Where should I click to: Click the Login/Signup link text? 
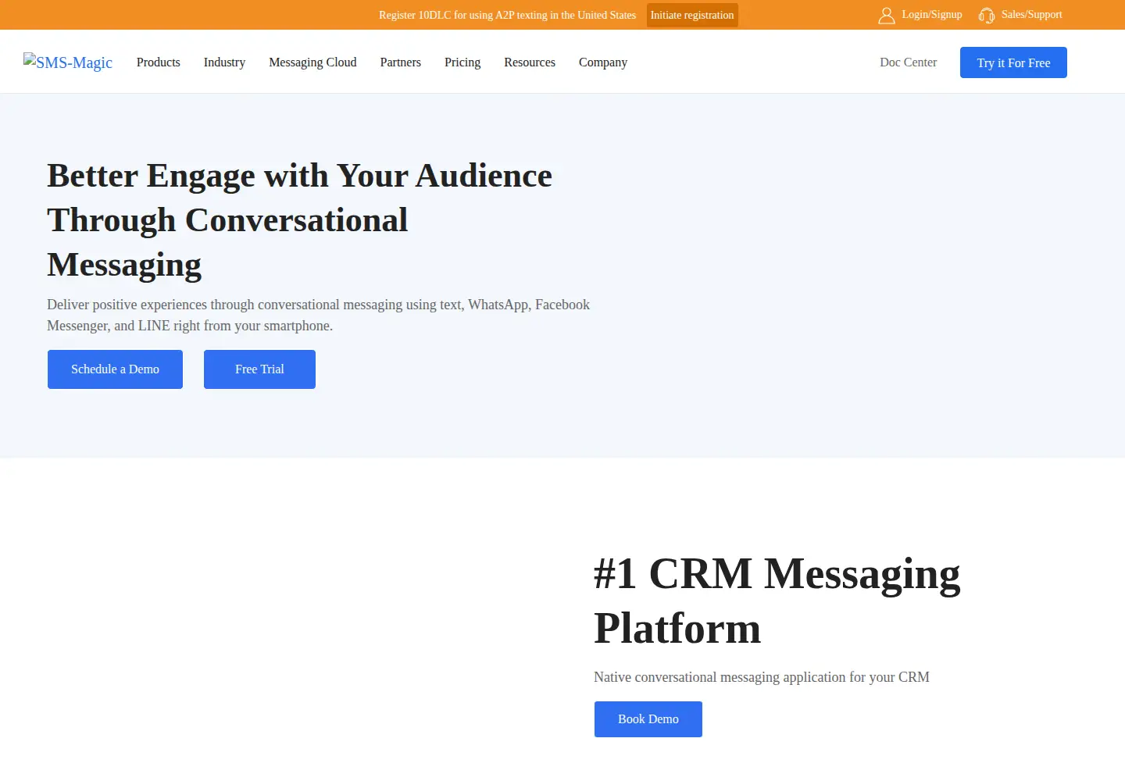(932, 15)
